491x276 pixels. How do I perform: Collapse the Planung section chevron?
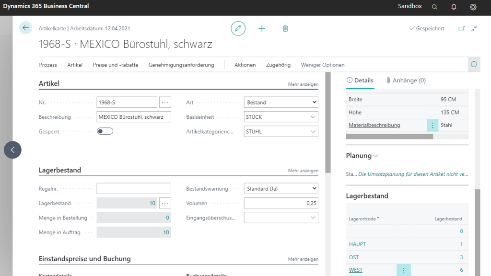pyautogui.click(x=375, y=156)
